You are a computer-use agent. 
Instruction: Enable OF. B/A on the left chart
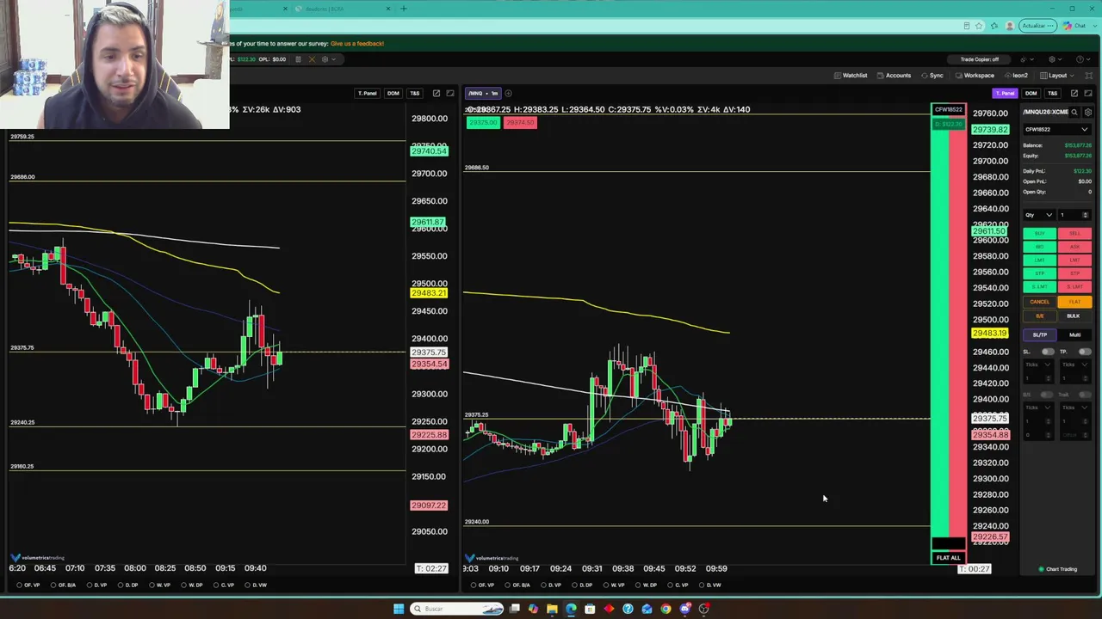click(64, 585)
